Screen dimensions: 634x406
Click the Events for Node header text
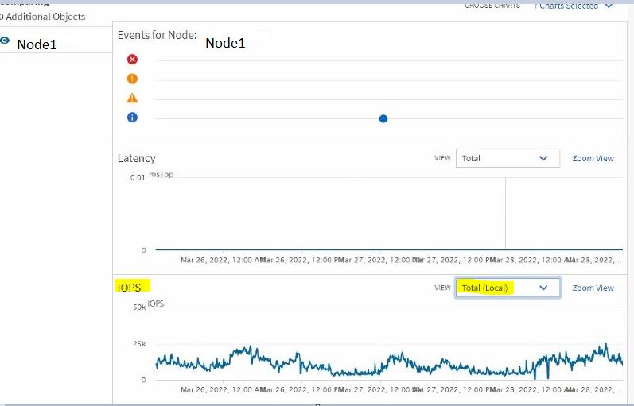coord(158,35)
